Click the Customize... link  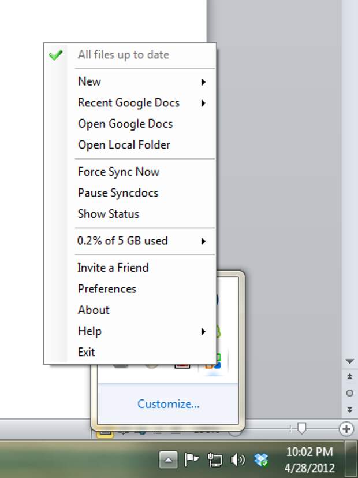pos(169,404)
